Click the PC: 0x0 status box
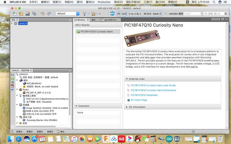Image resolution: width=231 pixels, height=144 pixels. coord(122,14)
